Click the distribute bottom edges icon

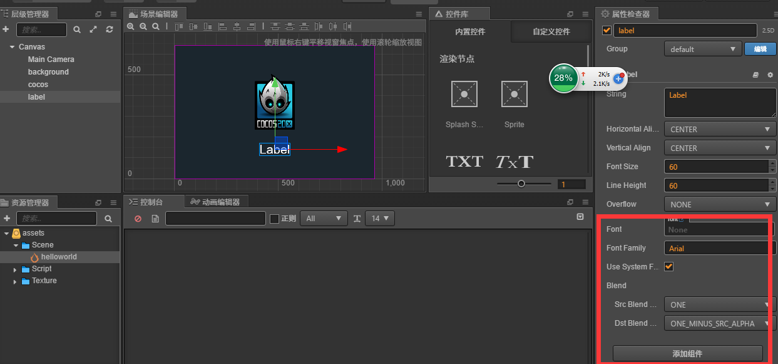click(x=304, y=26)
